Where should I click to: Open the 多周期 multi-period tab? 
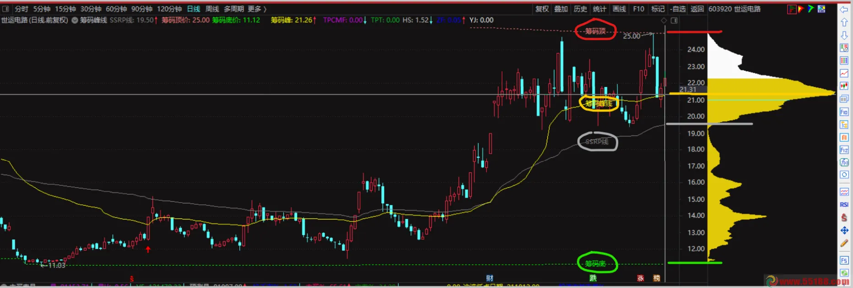click(233, 9)
